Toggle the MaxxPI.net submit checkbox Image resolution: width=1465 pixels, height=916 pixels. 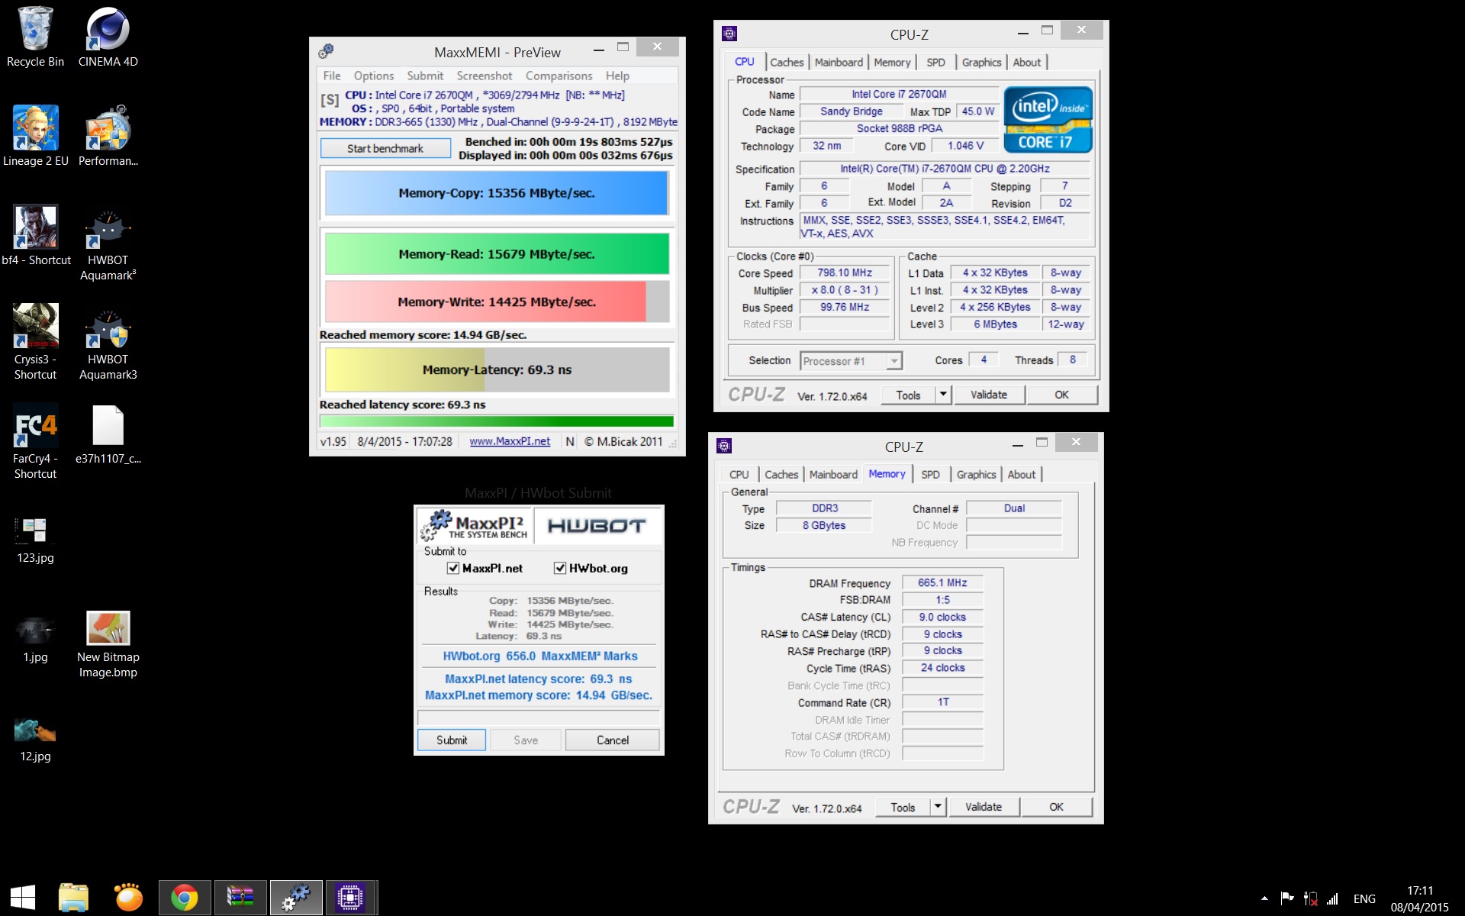coord(453,568)
